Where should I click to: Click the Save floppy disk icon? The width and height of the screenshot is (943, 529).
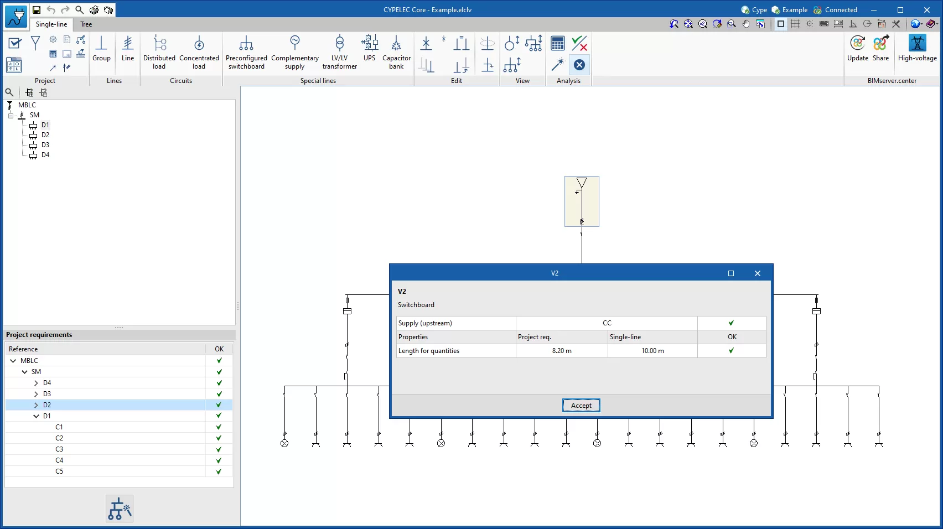pos(37,10)
